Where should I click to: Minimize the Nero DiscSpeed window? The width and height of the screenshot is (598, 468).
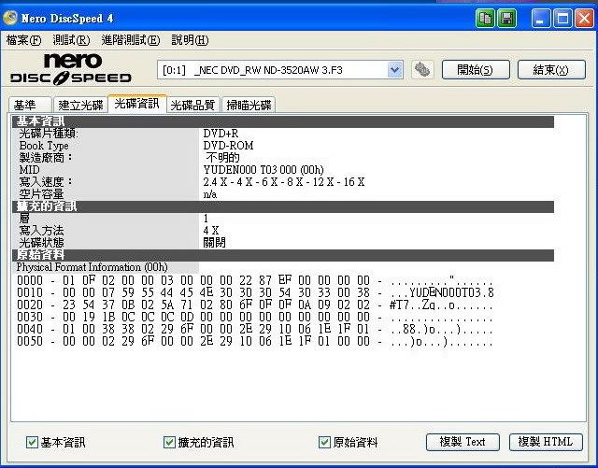541,18
